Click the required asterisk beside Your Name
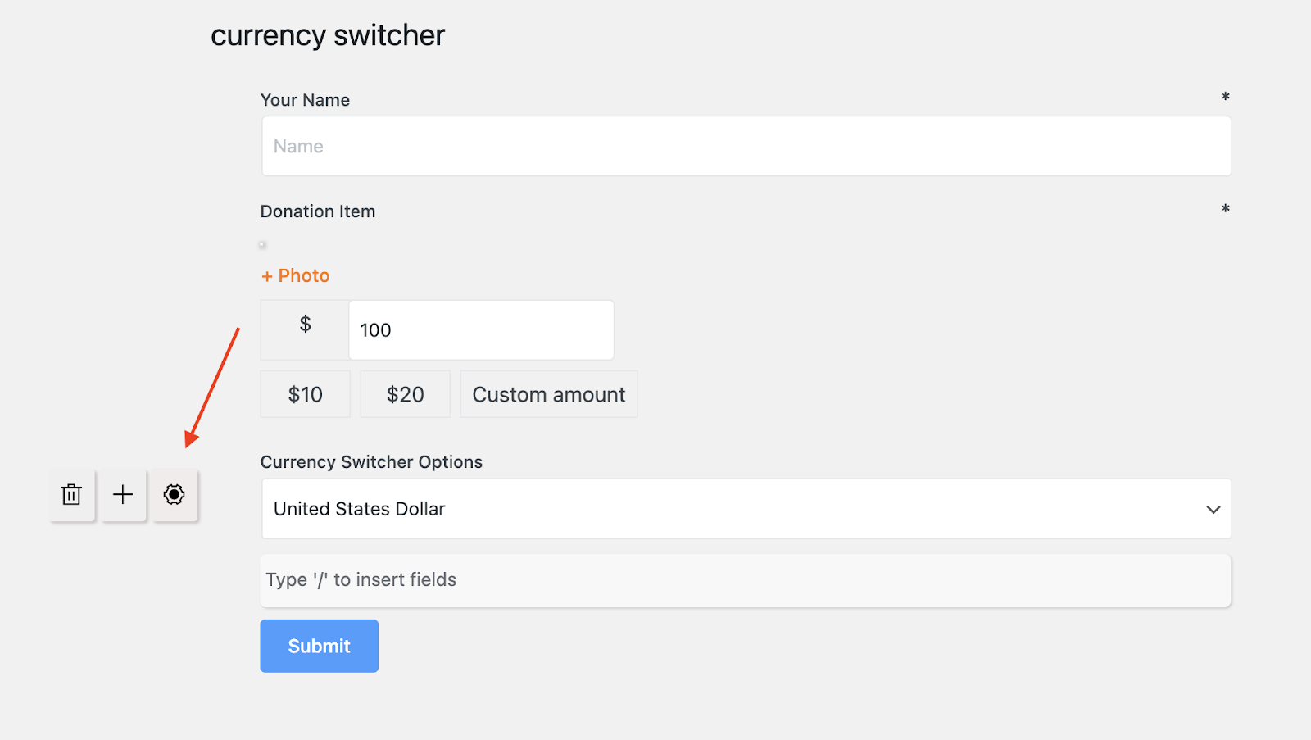 click(1224, 97)
